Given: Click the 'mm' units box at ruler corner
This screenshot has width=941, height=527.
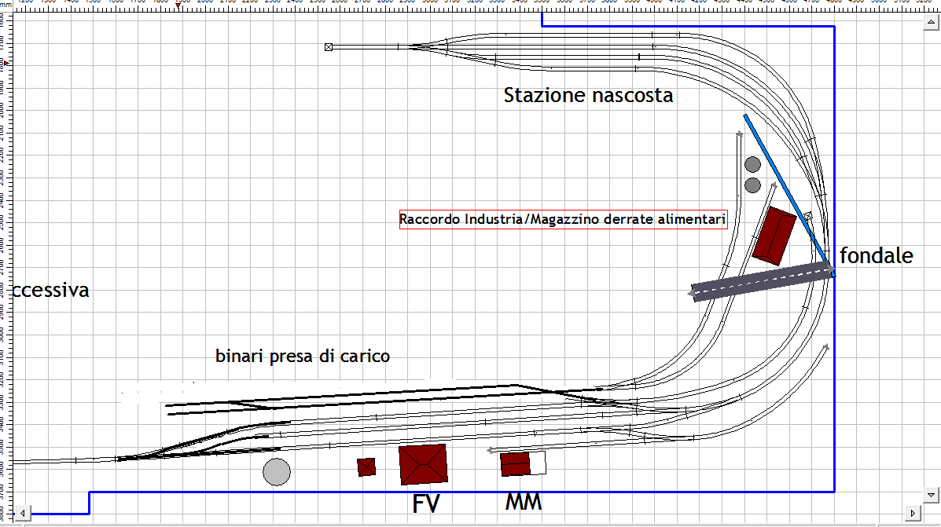Looking at the screenshot, I should coord(6,5).
